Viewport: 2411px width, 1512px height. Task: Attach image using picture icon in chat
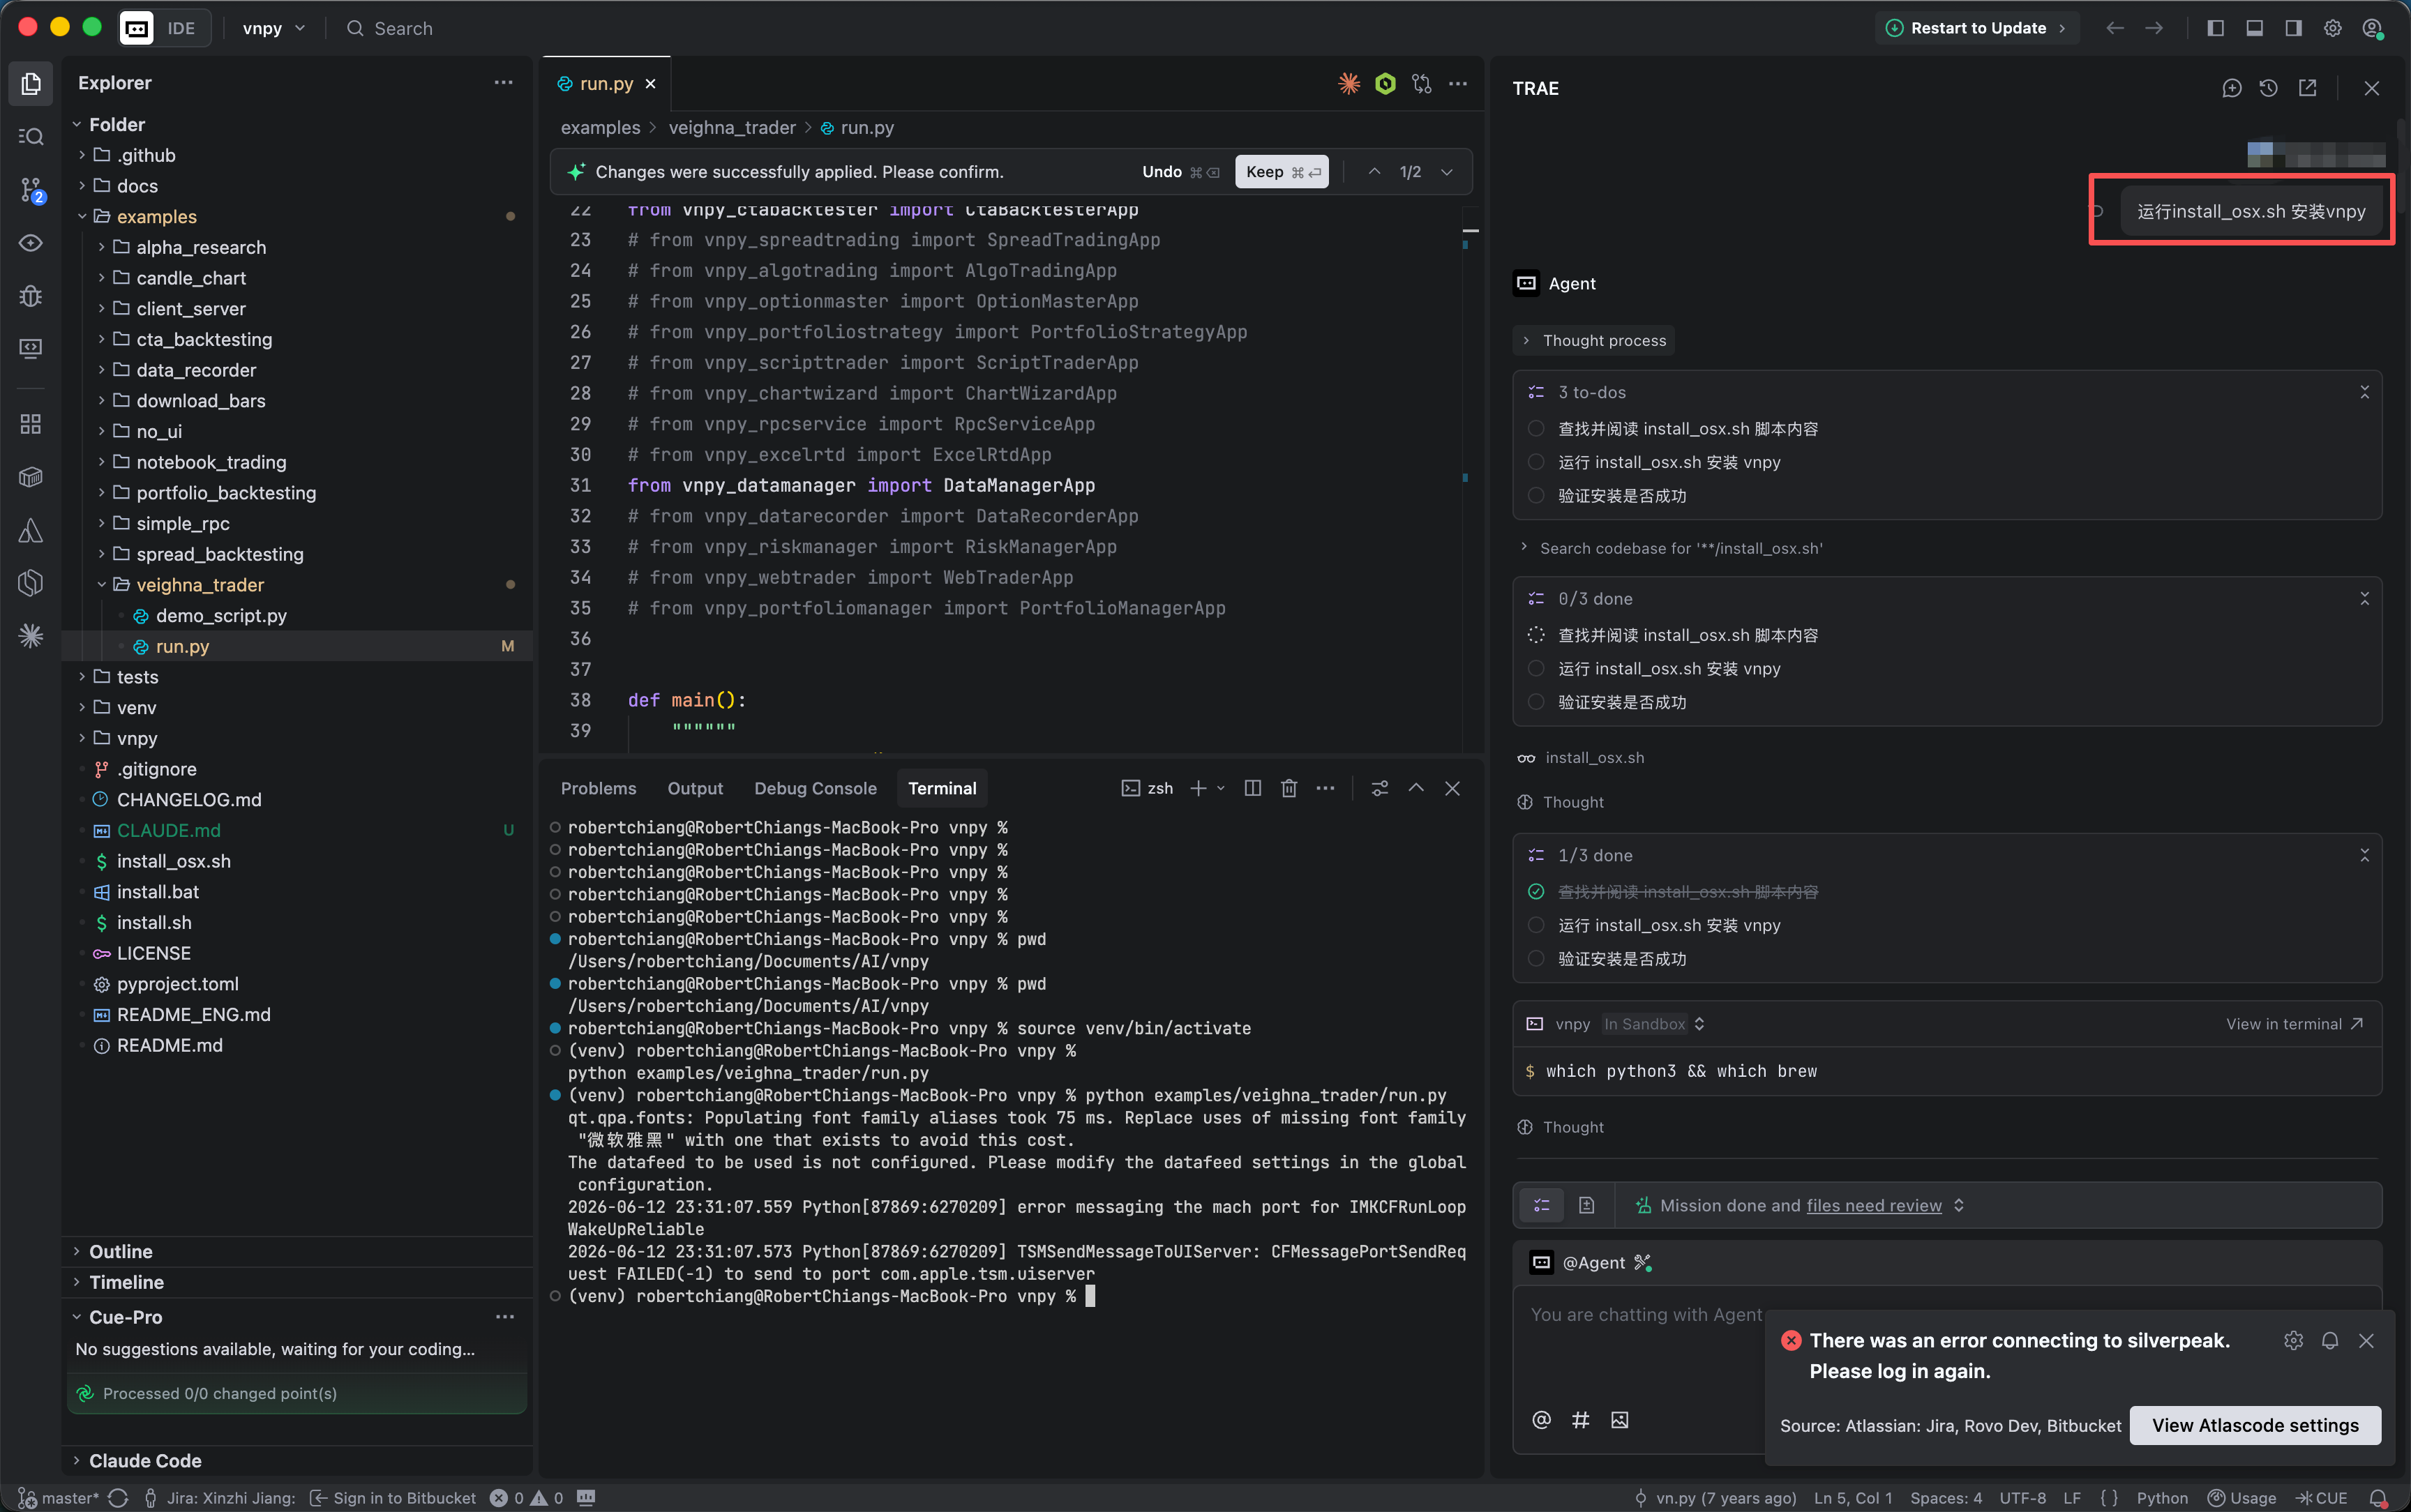1620,1420
